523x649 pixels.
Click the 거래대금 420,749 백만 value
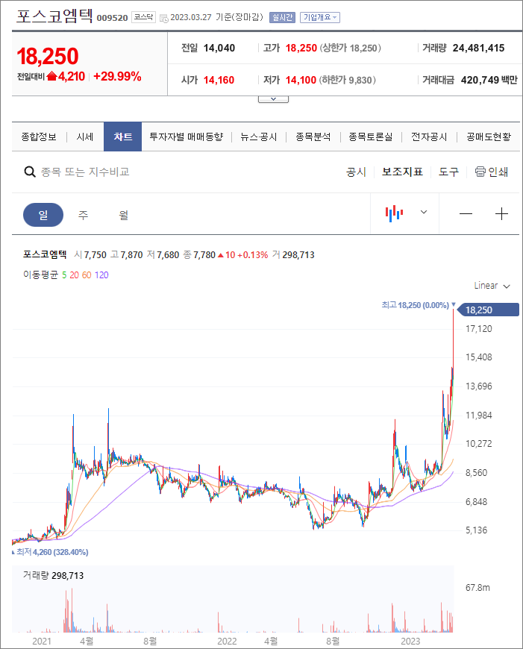click(489, 80)
